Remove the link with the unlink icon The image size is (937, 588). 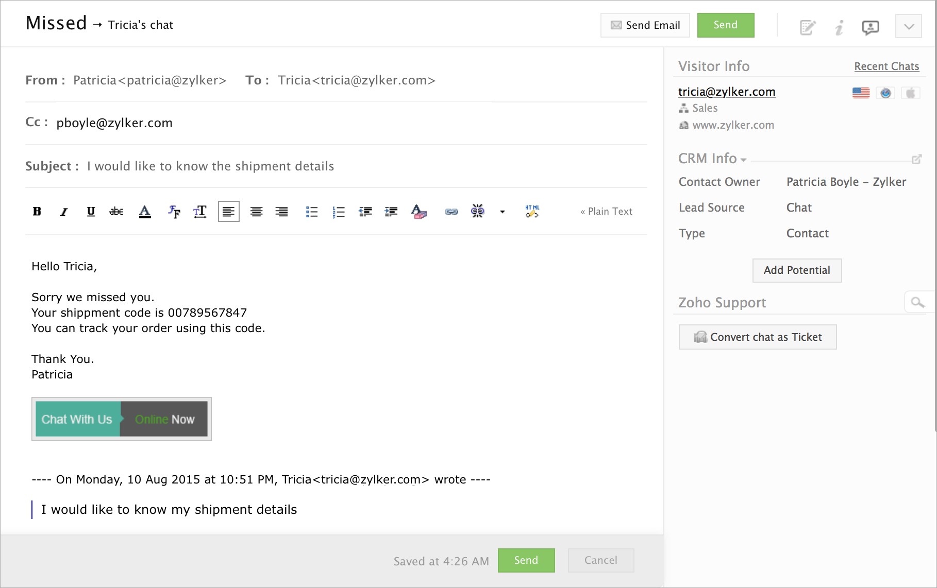pyautogui.click(x=478, y=211)
